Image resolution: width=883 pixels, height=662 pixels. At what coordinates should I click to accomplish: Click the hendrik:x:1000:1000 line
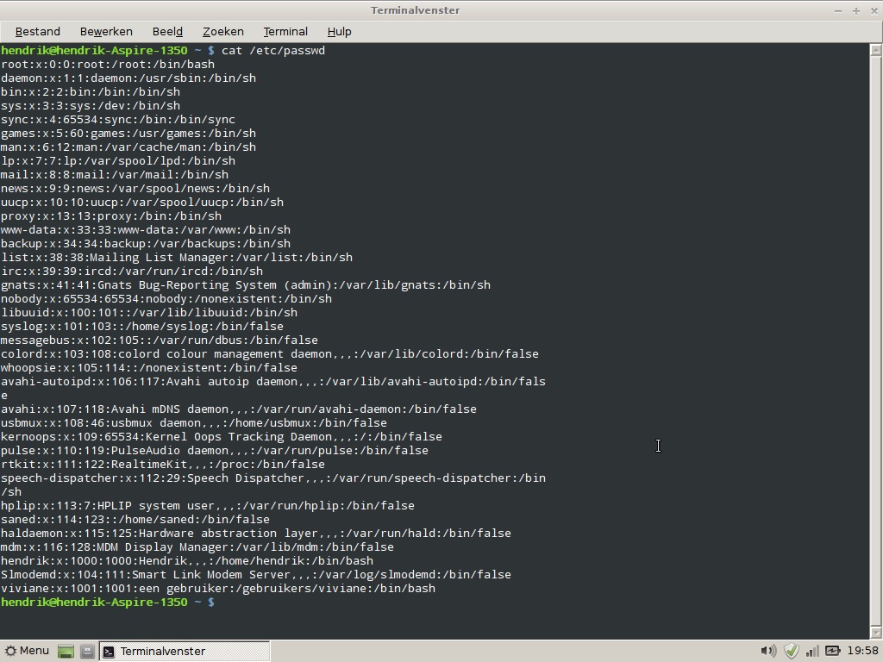[187, 560]
